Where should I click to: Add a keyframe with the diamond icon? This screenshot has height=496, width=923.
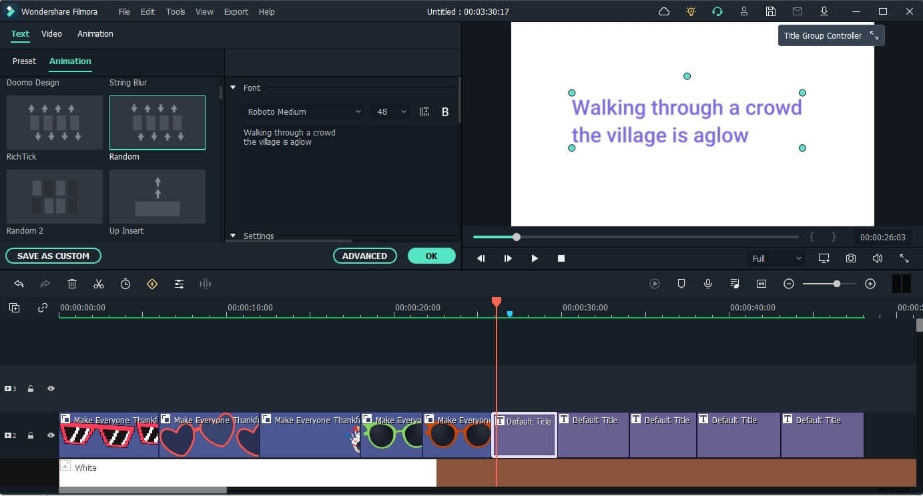coord(152,284)
